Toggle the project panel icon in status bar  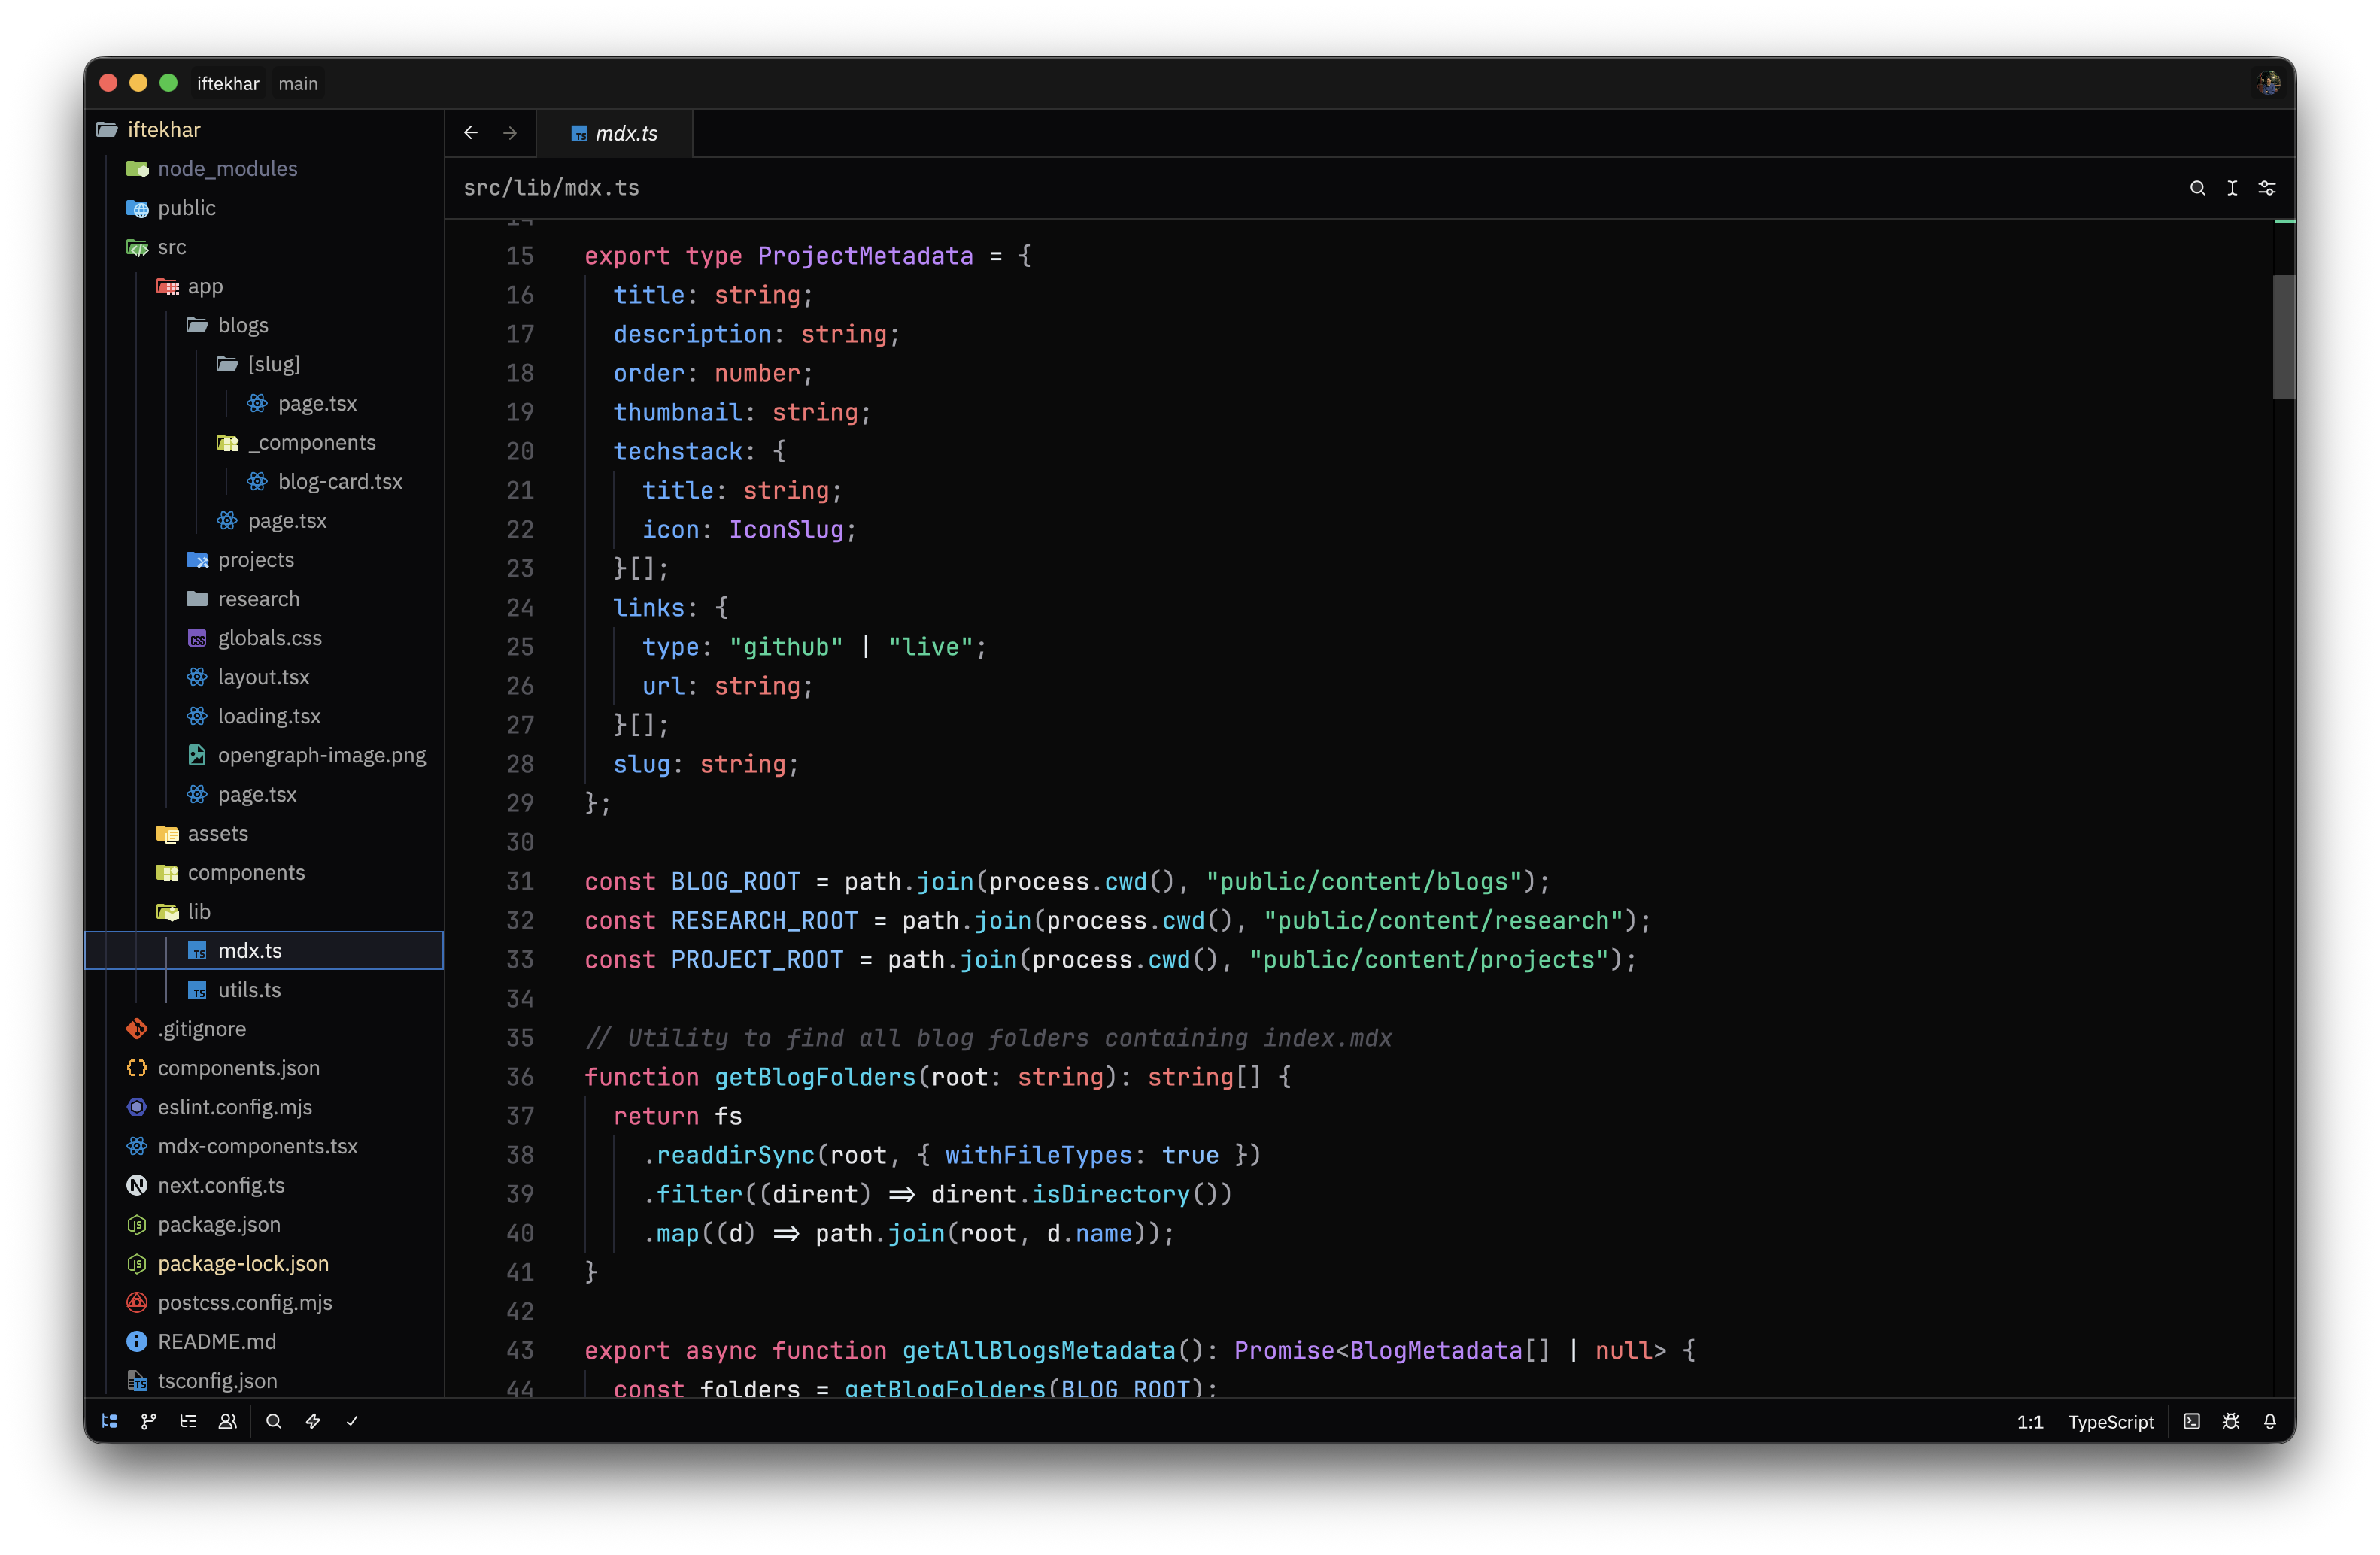[110, 1421]
